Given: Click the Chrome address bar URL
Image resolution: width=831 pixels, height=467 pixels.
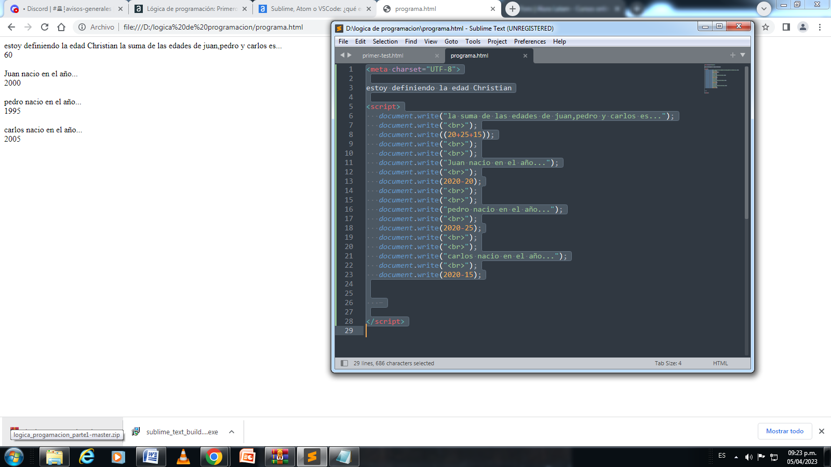Looking at the screenshot, I should (213, 27).
